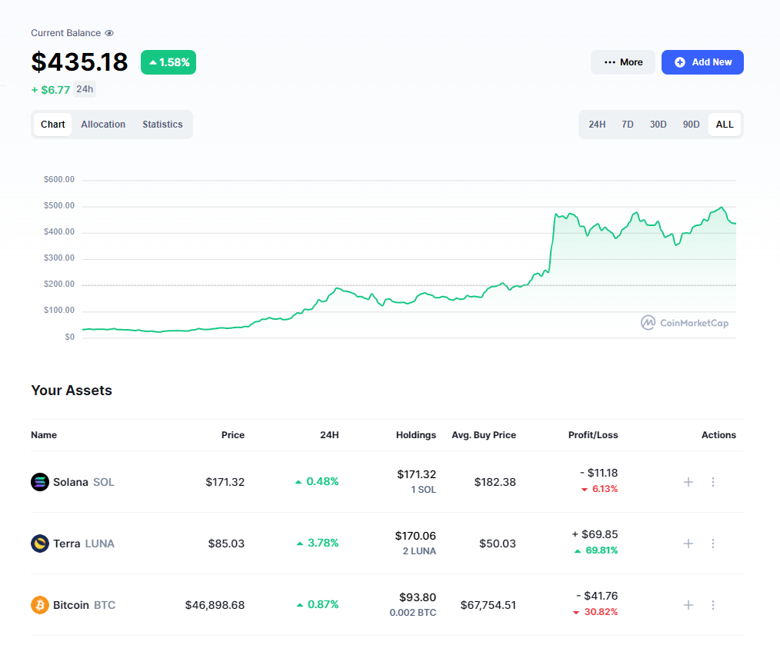This screenshot has height=655, width=780.
Task: Click the Terra LUNA coin logo
Action: click(x=40, y=544)
